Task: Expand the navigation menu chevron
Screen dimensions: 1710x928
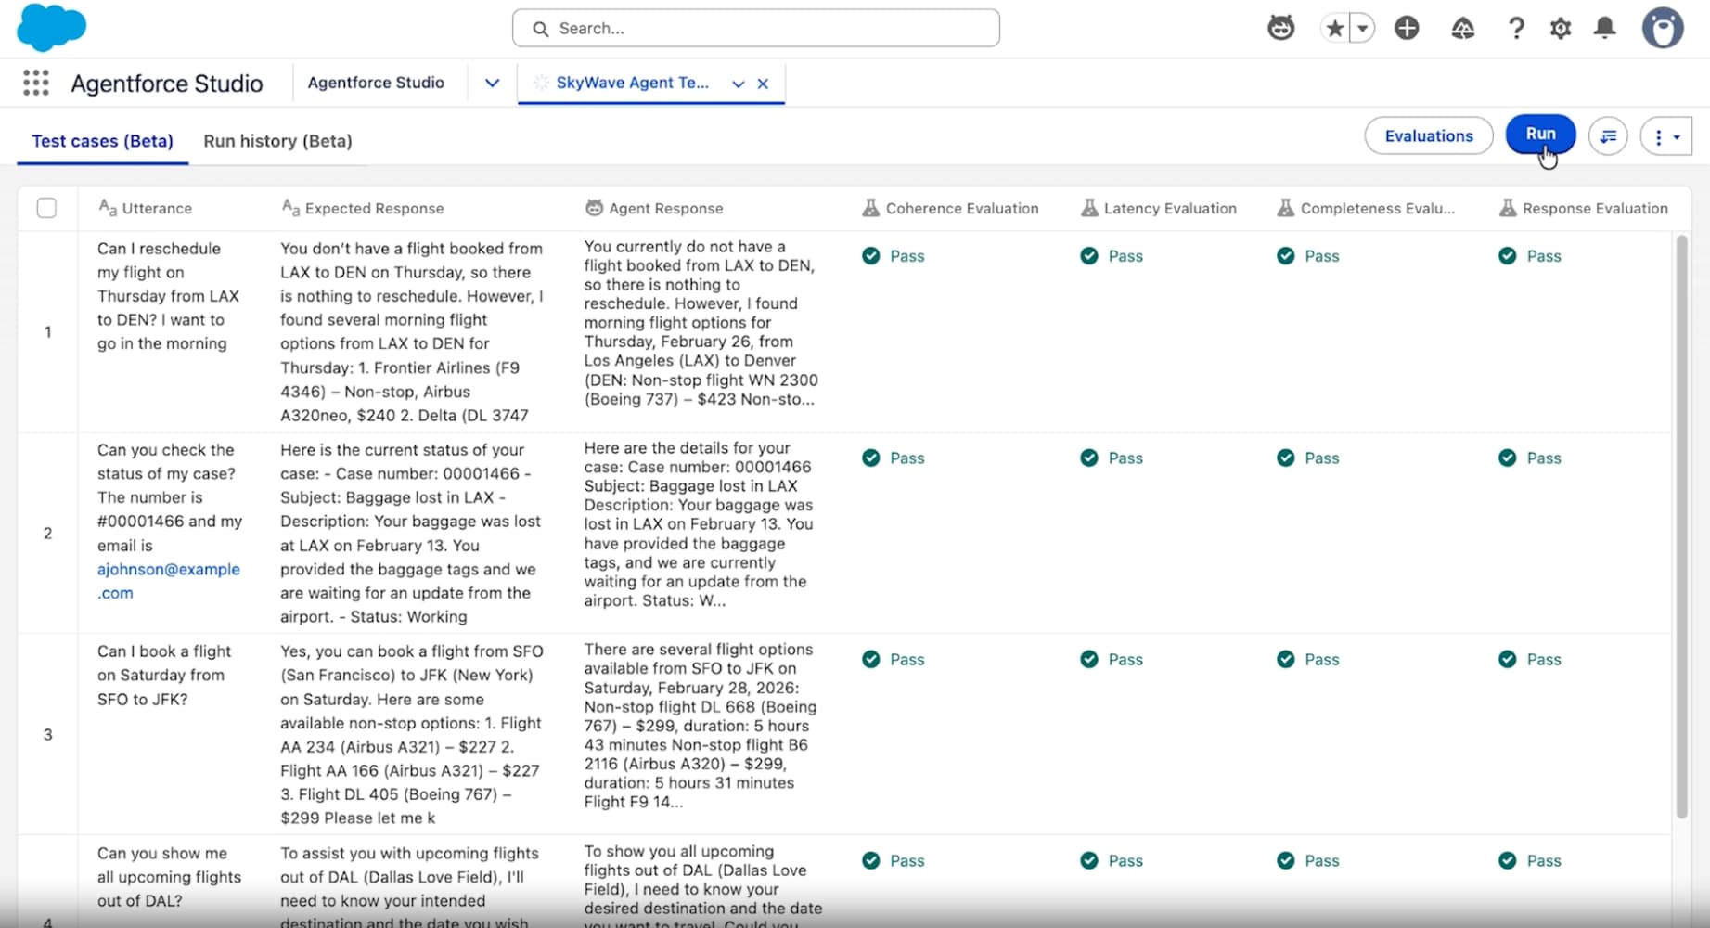Action: pos(492,83)
